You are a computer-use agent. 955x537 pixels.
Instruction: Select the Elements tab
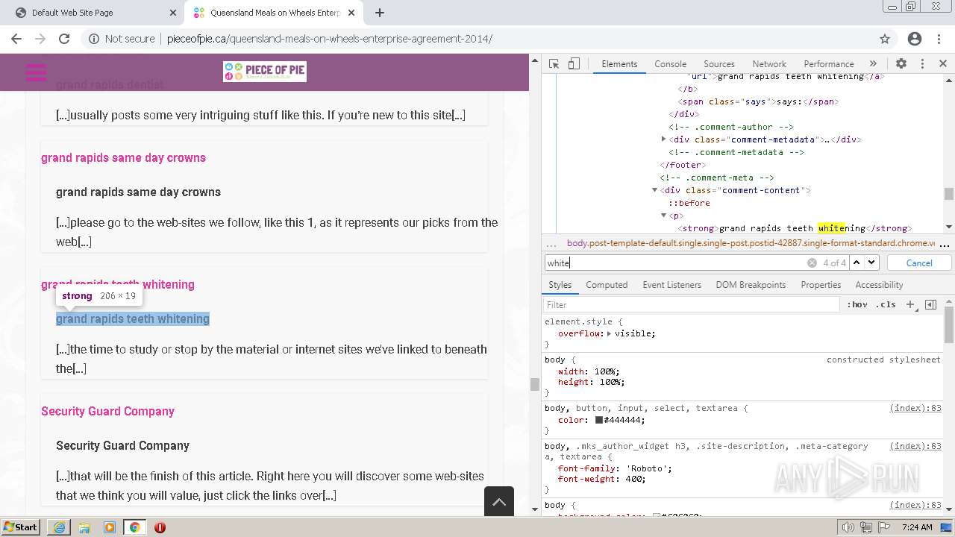(619, 64)
